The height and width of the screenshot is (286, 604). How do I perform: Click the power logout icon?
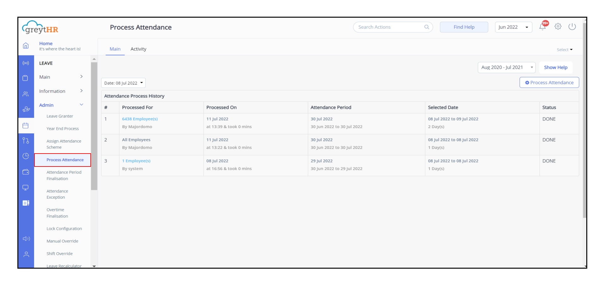572,27
